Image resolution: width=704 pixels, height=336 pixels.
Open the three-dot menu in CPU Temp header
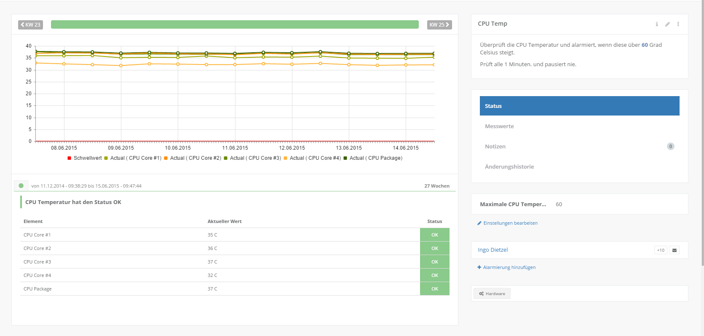click(x=678, y=24)
